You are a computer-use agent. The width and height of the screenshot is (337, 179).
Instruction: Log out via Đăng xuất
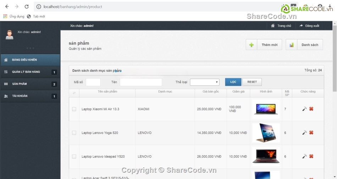coord(309,26)
